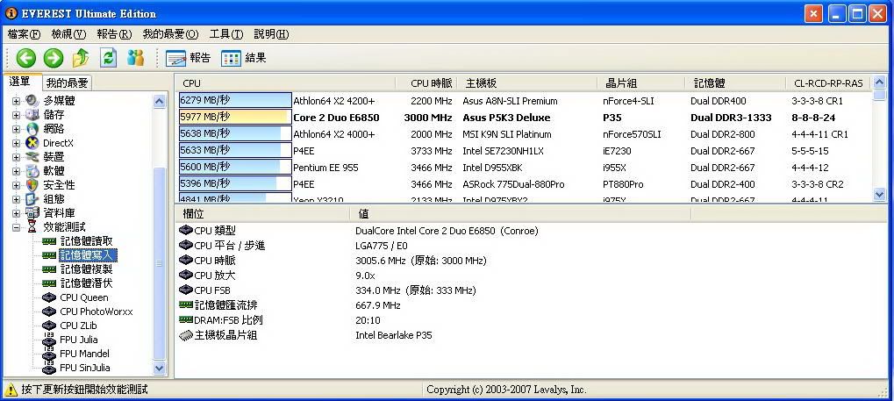Switch to the 我的最愛 tab
Image resolution: width=894 pixels, height=401 pixels.
[x=68, y=83]
